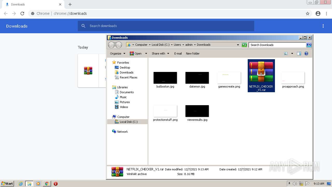
Task: Open address bar history dropdown
Action: tap(238, 45)
